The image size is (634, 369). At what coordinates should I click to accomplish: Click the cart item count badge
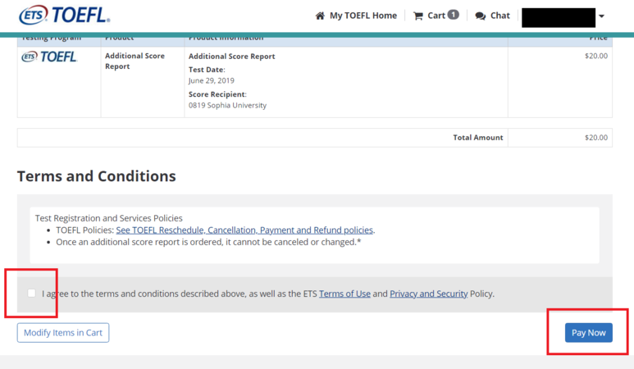[454, 15]
